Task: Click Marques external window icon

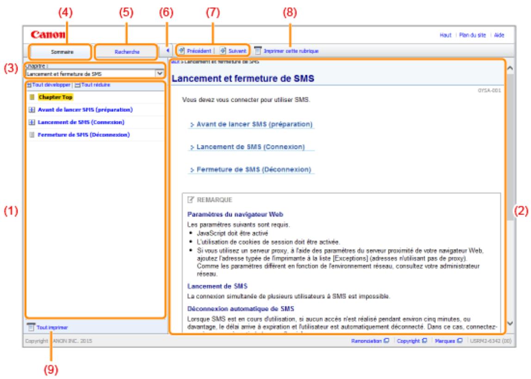Action: pyautogui.click(x=460, y=341)
